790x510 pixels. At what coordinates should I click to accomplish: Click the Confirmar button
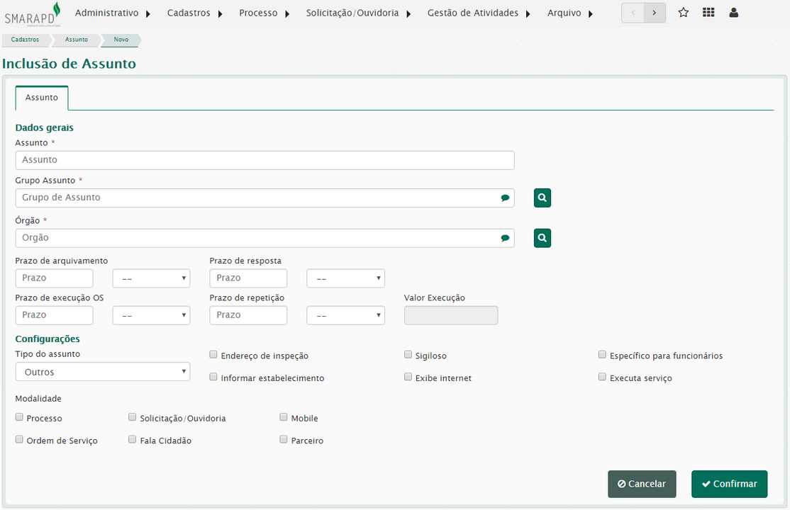(x=729, y=484)
